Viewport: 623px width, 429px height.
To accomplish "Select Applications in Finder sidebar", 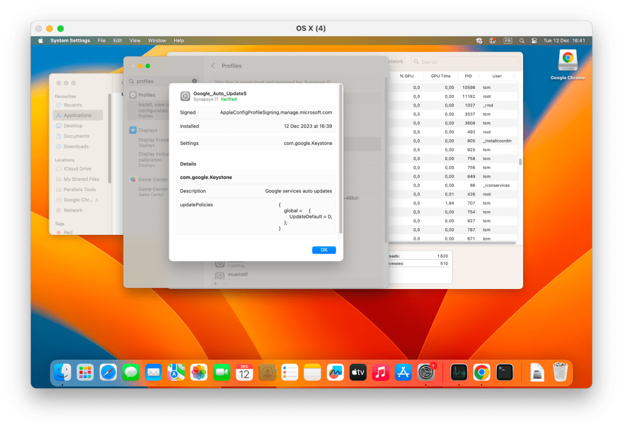I will (77, 116).
